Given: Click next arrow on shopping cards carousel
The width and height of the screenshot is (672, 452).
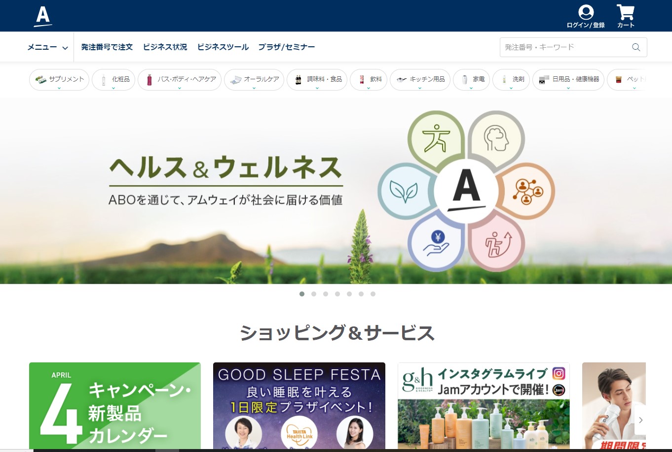Looking at the screenshot, I should click(640, 420).
